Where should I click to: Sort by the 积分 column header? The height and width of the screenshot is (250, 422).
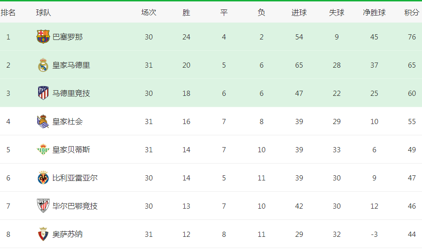pos(412,12)
